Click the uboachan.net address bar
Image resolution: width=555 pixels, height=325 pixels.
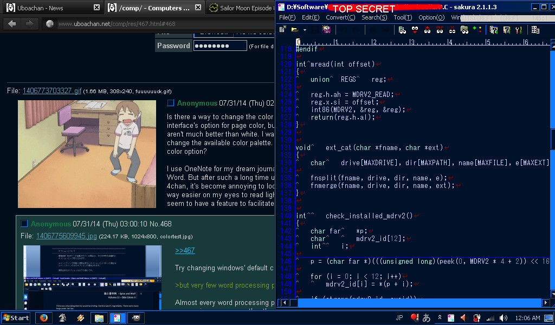(159, 24)
